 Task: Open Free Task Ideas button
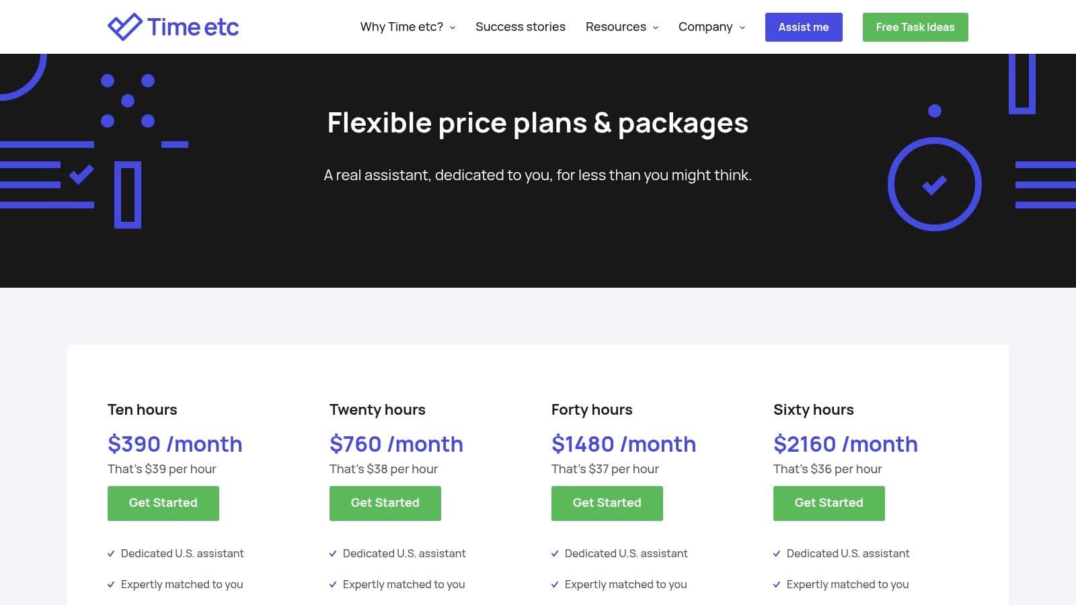click(x=915, y=27)
